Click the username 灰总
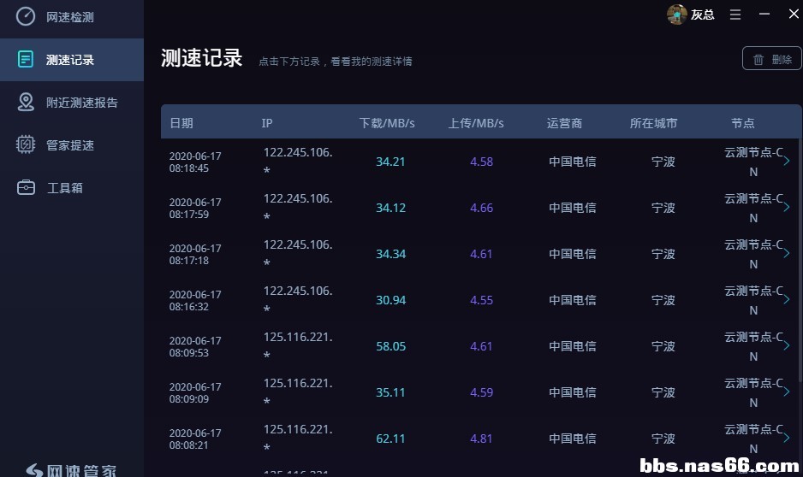This screenshot has width=803, height=477. (702, 15)
